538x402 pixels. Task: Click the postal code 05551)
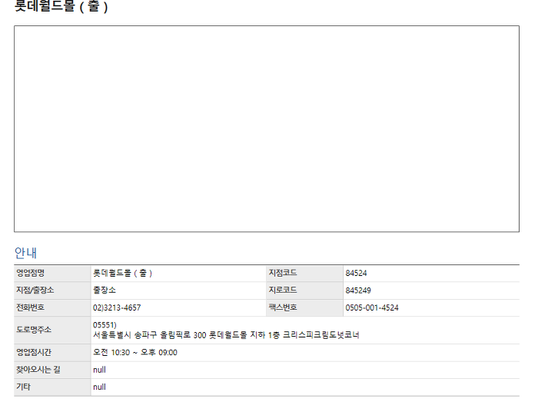[105, 325]
